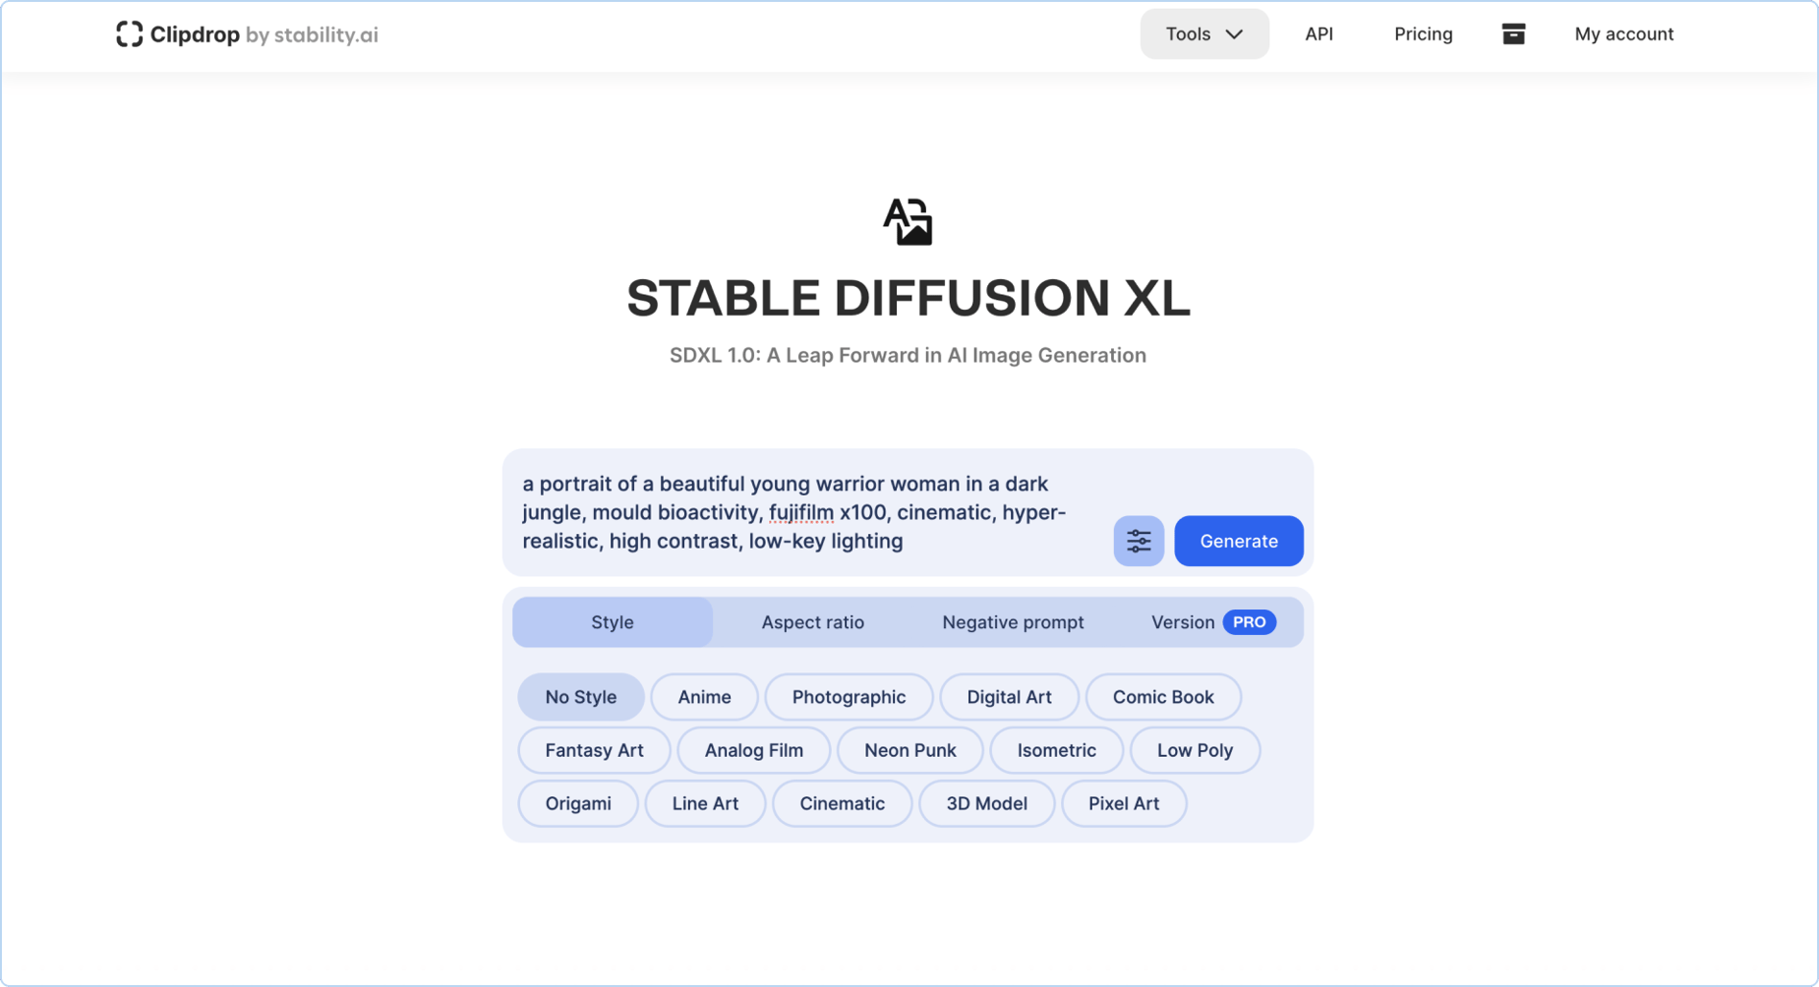Open My account

(x=1623, y=34)
